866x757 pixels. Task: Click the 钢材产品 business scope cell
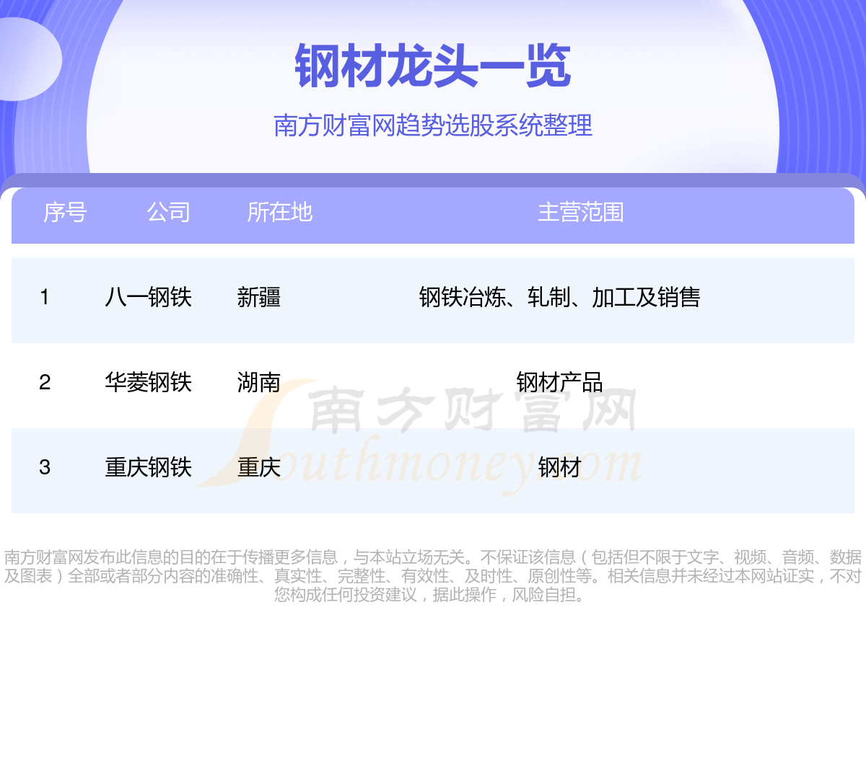click(560, 382)
